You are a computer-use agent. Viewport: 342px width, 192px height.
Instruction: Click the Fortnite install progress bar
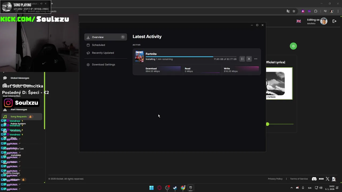click(x=191, y=57)
